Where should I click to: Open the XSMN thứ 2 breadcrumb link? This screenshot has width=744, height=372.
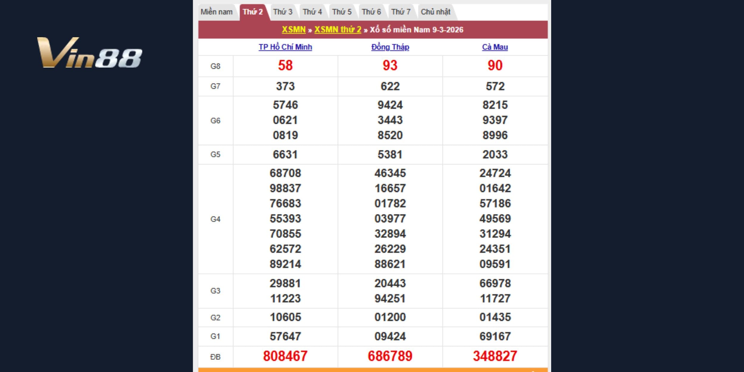click(337, 29)
